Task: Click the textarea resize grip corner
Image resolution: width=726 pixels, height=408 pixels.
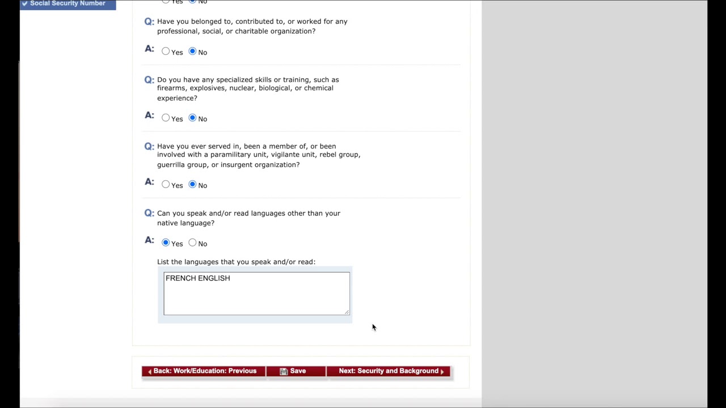Action: coord(347,312)
